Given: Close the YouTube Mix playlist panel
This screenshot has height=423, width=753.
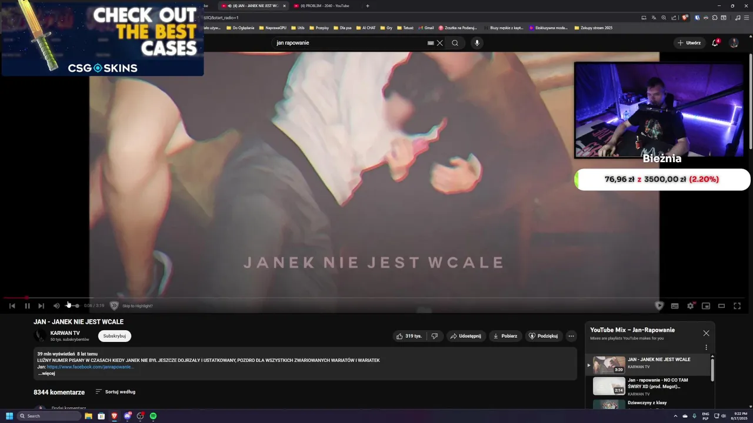Looking at the screenshot, I should click(706, 333).
